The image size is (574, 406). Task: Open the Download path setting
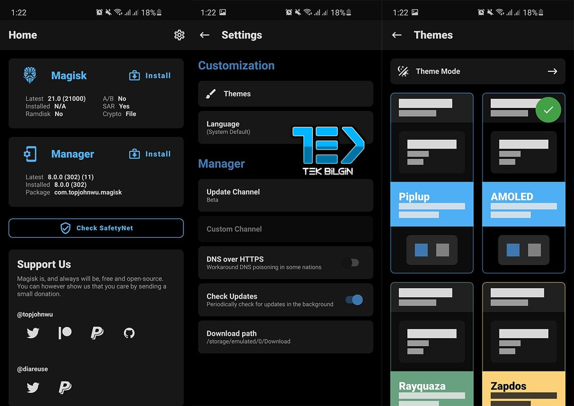pyautogui.click(x=286, y=337)
